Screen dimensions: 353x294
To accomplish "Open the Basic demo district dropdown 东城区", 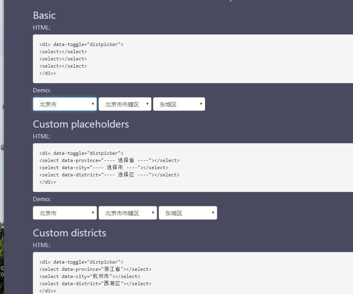I will pos(179,104).
